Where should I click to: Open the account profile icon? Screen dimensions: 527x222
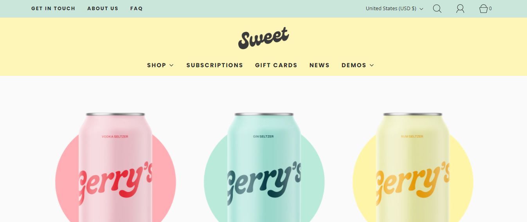click(x=460, y=9)
